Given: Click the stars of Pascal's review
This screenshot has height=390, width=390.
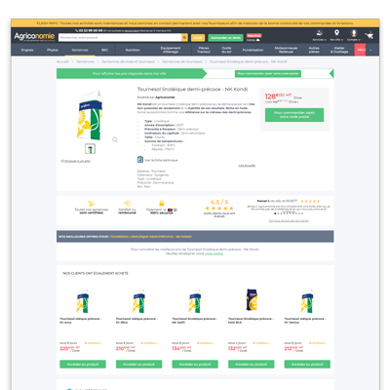Looking at the screenshot, I should 310,201.
